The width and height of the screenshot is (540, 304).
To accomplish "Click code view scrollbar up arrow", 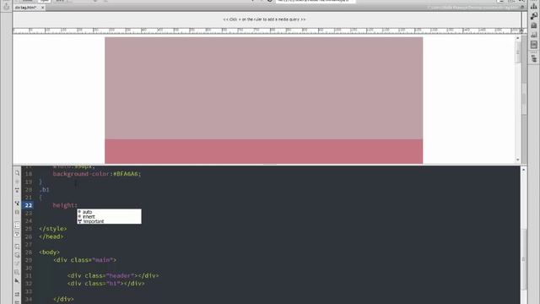I will tap(524, 170).
